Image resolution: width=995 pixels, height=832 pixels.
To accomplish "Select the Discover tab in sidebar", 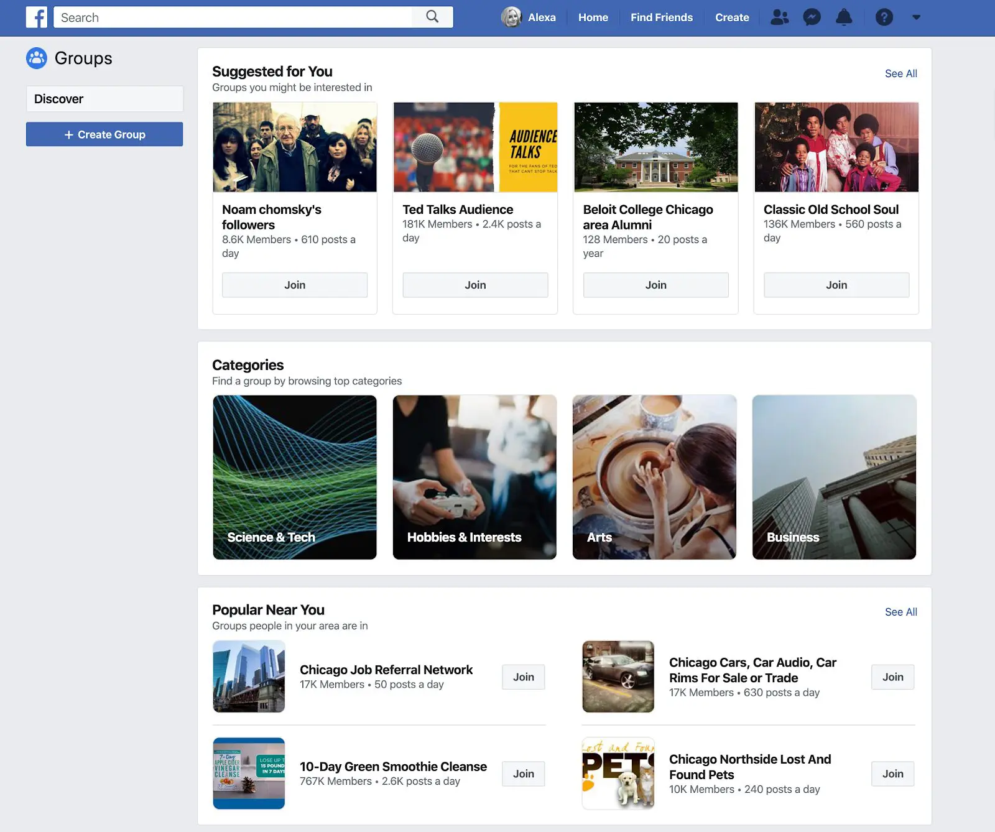I will click(x=104, y=99).
